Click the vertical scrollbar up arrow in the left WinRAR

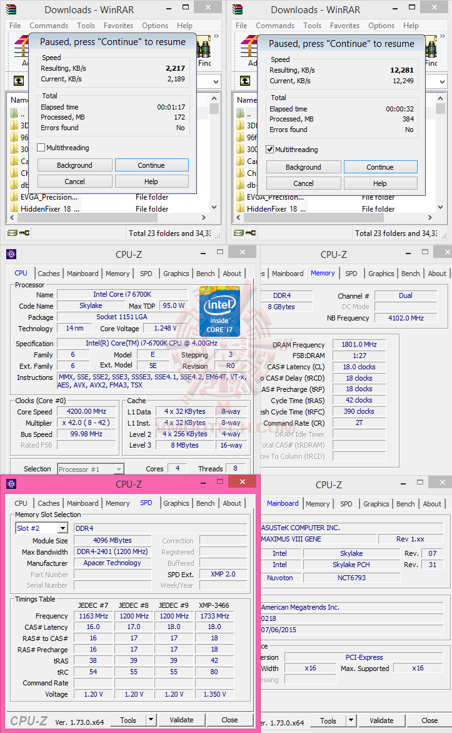pyautogui.click(x=214, y=99)
